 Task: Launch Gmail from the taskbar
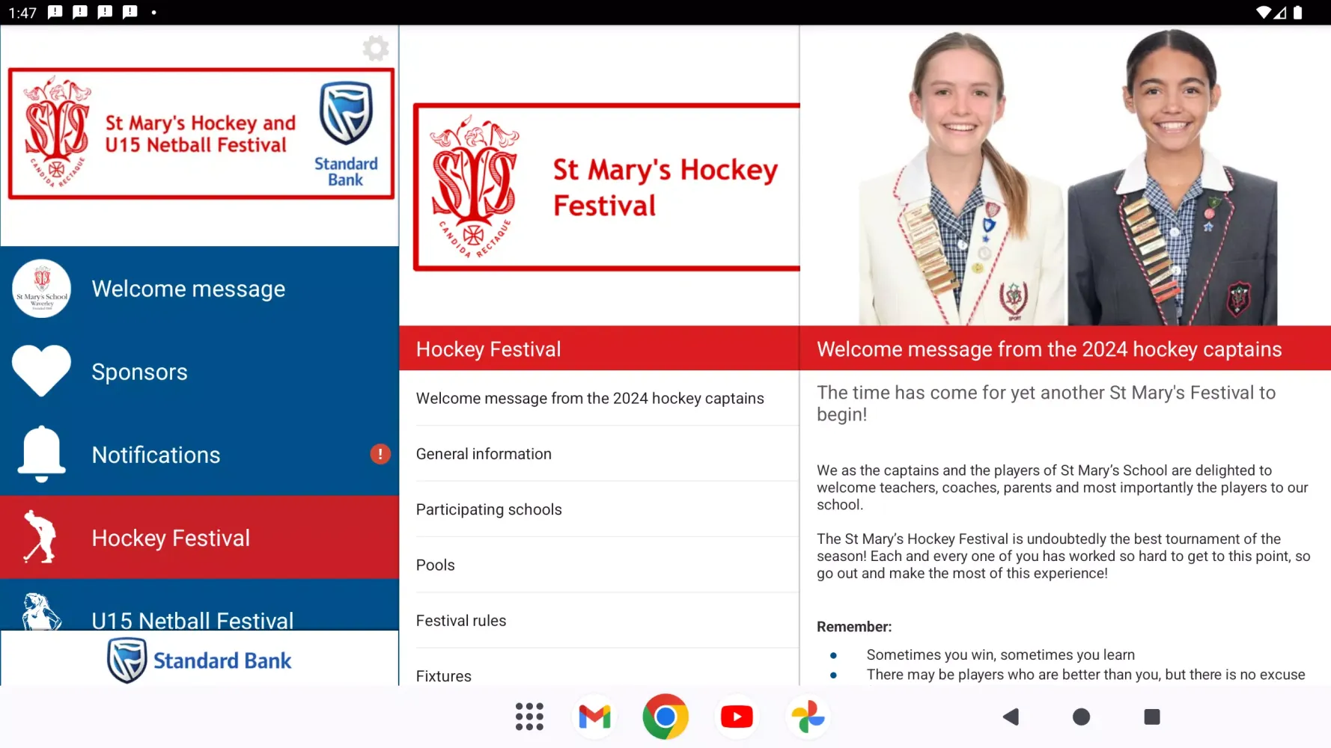pos(595,717)
